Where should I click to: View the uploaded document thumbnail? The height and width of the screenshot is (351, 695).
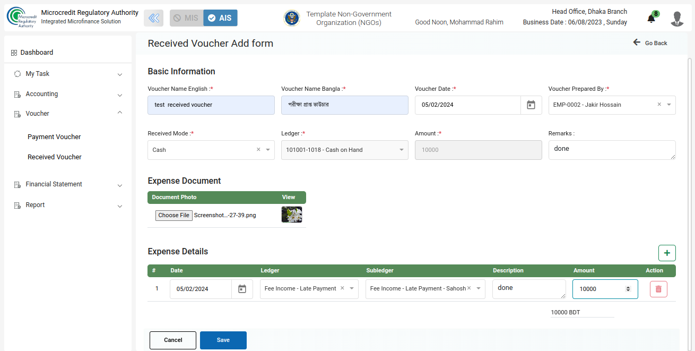point(291,215)
